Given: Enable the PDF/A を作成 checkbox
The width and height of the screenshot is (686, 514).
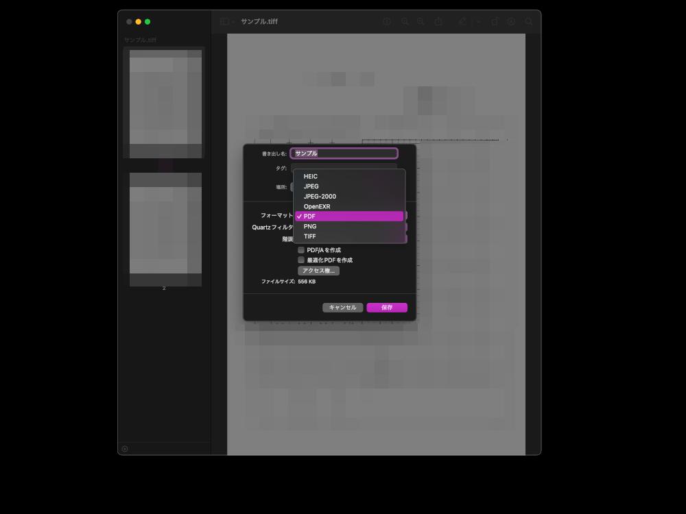Looking at the screenshot, I should [301, 250].
